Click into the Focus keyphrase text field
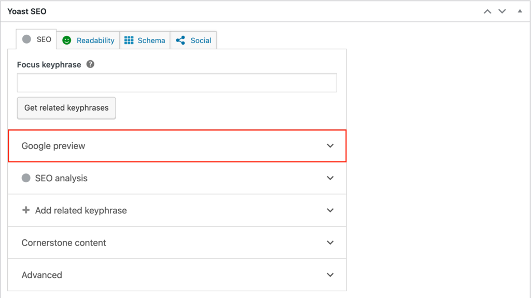Viewport: 531px width, 298px height. tap(177, 83)
